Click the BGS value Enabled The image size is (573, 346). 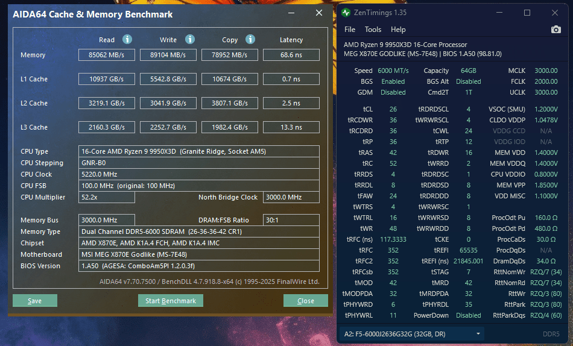pyautogui.click(x=393, y=81)
